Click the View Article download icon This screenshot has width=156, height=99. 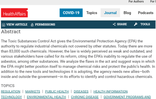click(4, 25)
